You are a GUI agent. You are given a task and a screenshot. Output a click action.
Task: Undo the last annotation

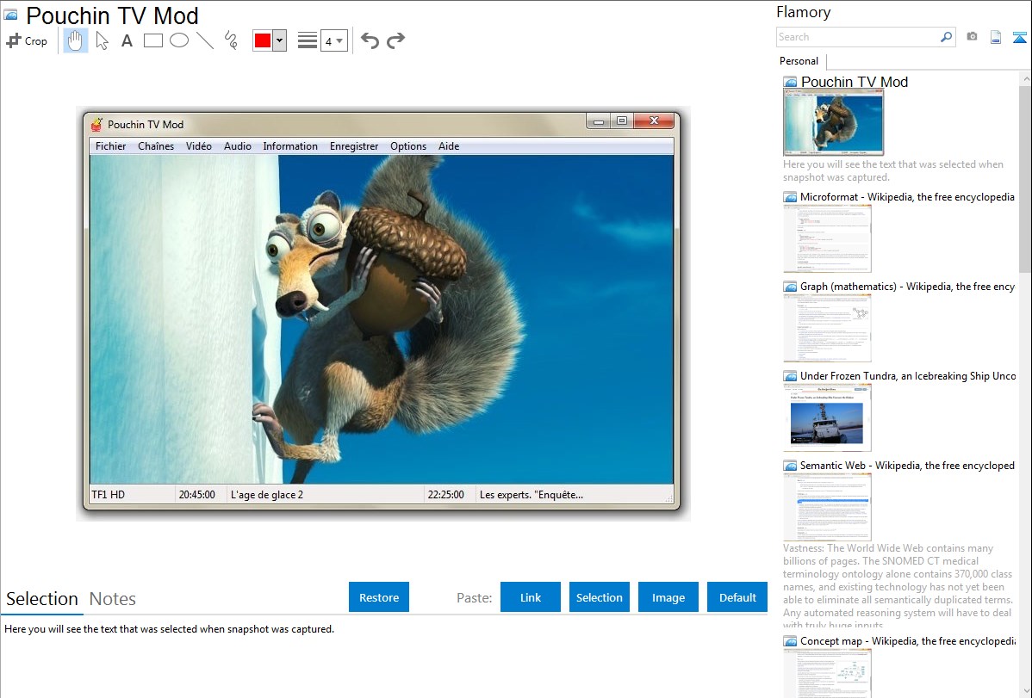click(x=370, y=40)
